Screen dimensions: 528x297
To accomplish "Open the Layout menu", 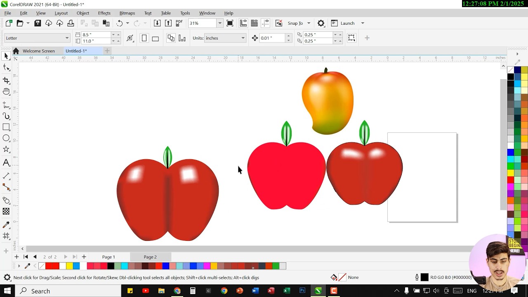I will tap(61, 13).
